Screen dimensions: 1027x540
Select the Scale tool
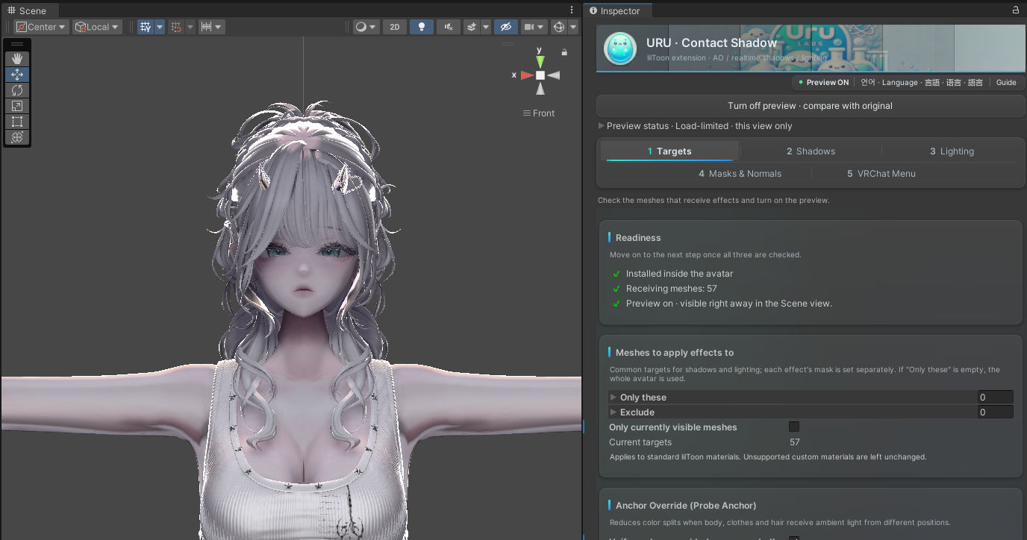[17, 106]
